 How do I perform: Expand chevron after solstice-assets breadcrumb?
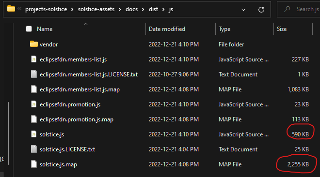pos(120,10)
